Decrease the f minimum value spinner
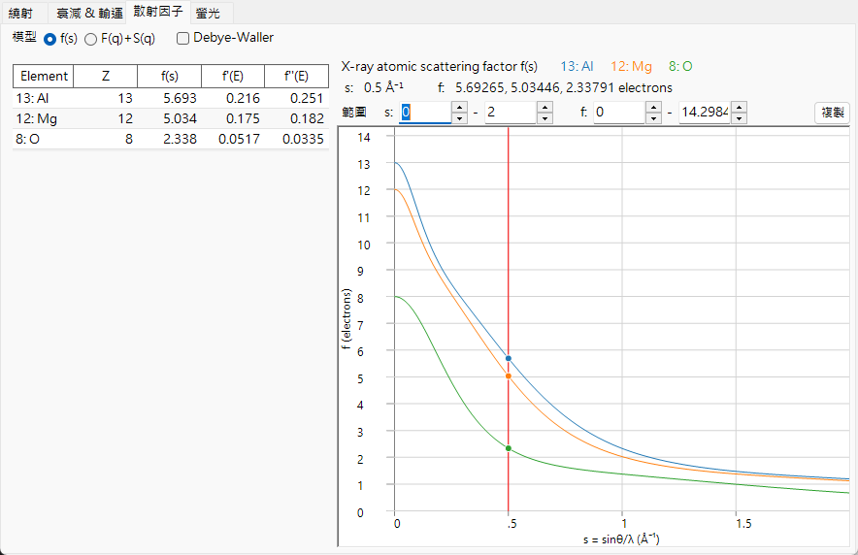 [x=653, y=117]
